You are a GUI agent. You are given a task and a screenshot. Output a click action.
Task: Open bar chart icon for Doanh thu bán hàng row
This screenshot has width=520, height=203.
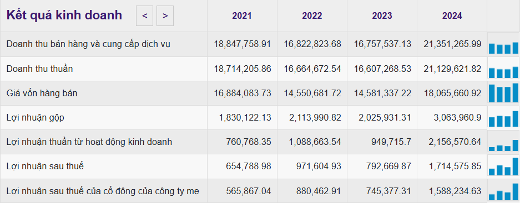(x=503, y=45)
